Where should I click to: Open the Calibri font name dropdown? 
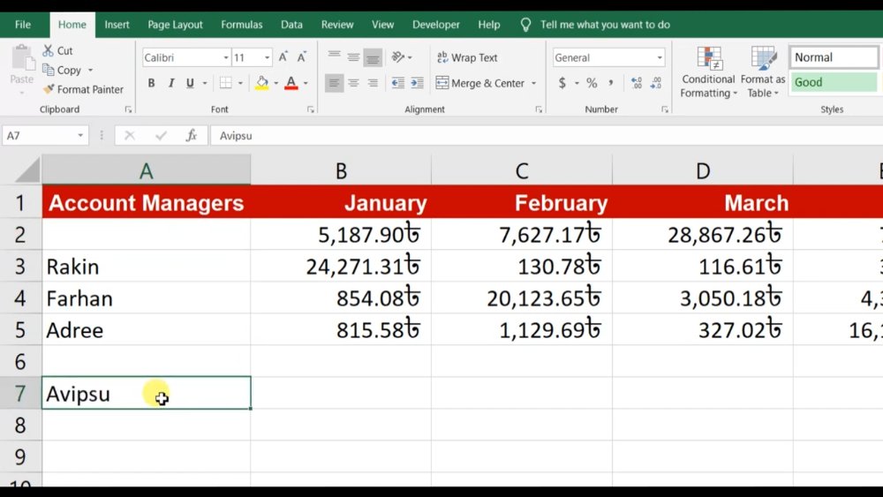click(226, 57)
